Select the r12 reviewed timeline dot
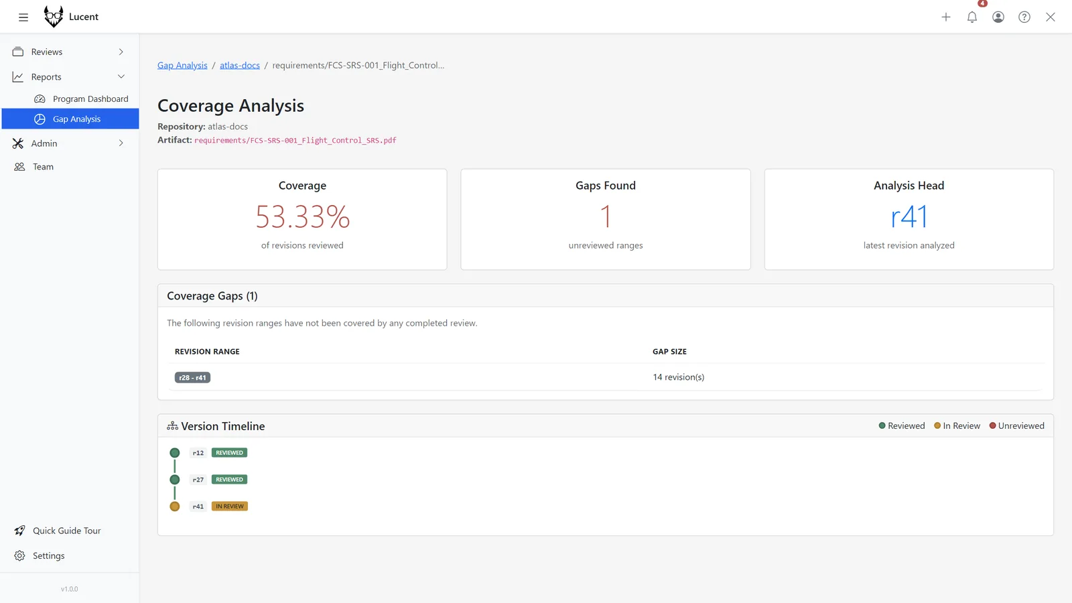1072x603 pixels. point(175,453)
